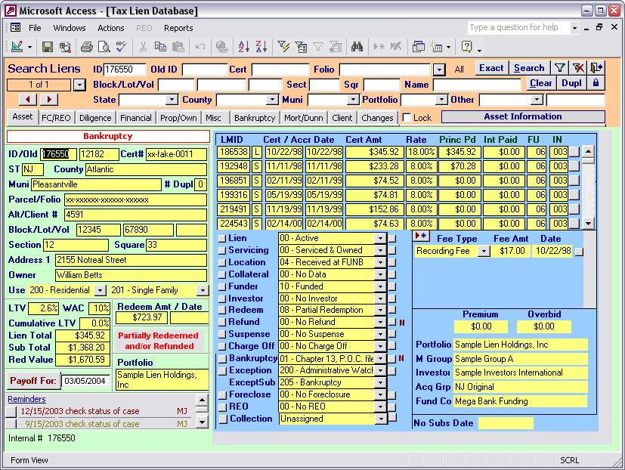Open the Bankruptcy status dropdown arrow

tap(381, 359)
